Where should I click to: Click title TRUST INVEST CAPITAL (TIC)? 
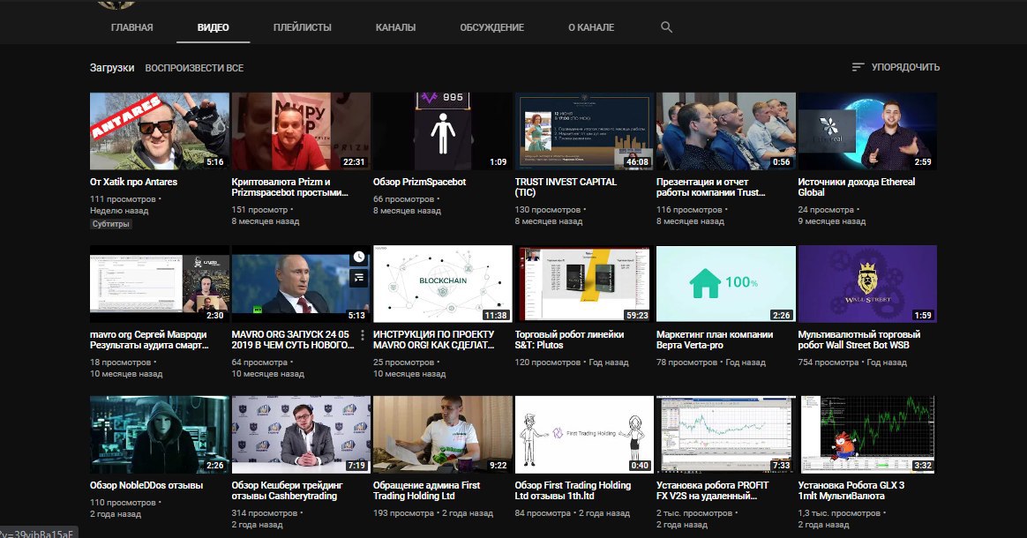pos(566,187)
